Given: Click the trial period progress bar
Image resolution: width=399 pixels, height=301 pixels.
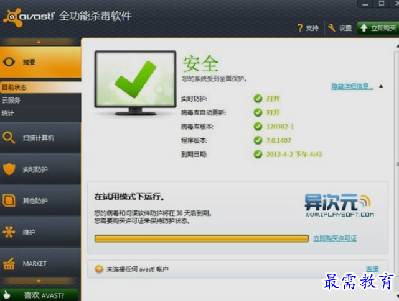Looking at the screenshot, I should (202, 238).
